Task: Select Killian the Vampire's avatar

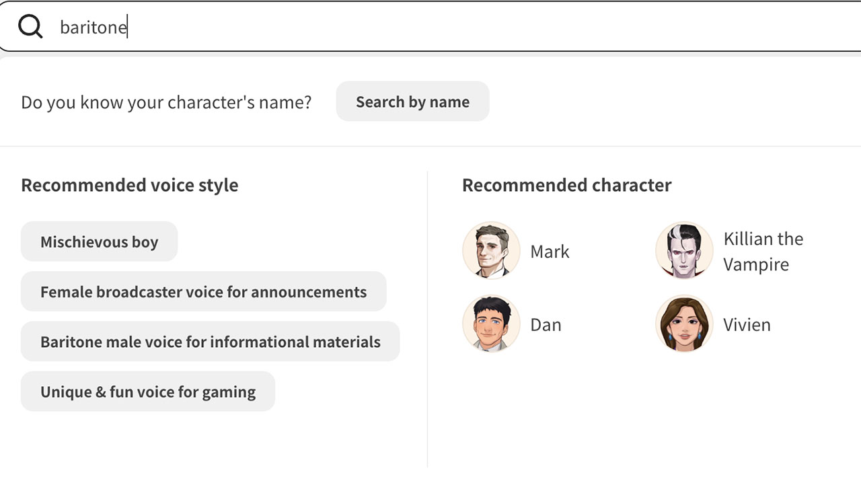Action: click(684, 251)
